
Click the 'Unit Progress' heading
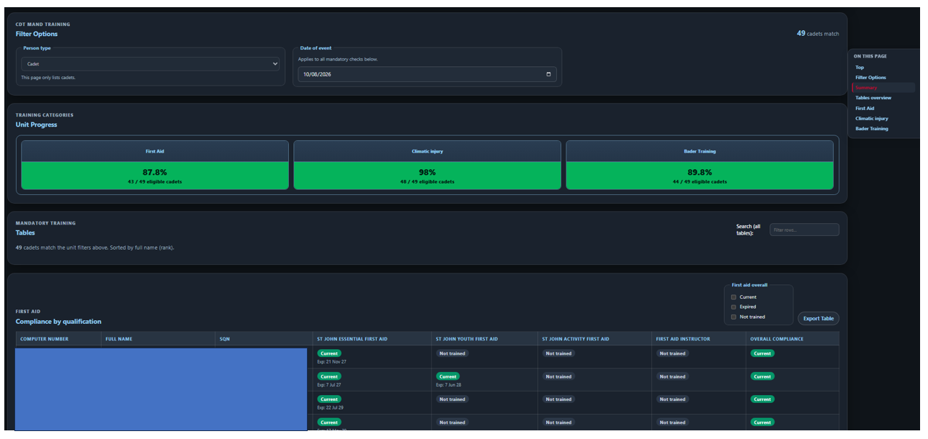point(36,125)
